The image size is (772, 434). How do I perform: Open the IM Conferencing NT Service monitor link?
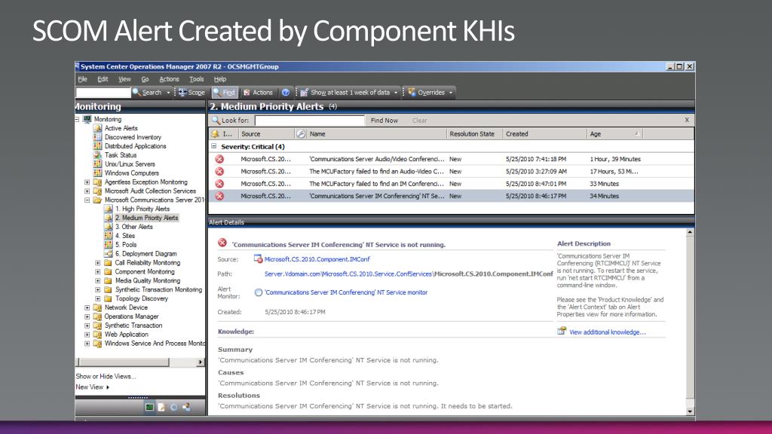pos(346,292)
